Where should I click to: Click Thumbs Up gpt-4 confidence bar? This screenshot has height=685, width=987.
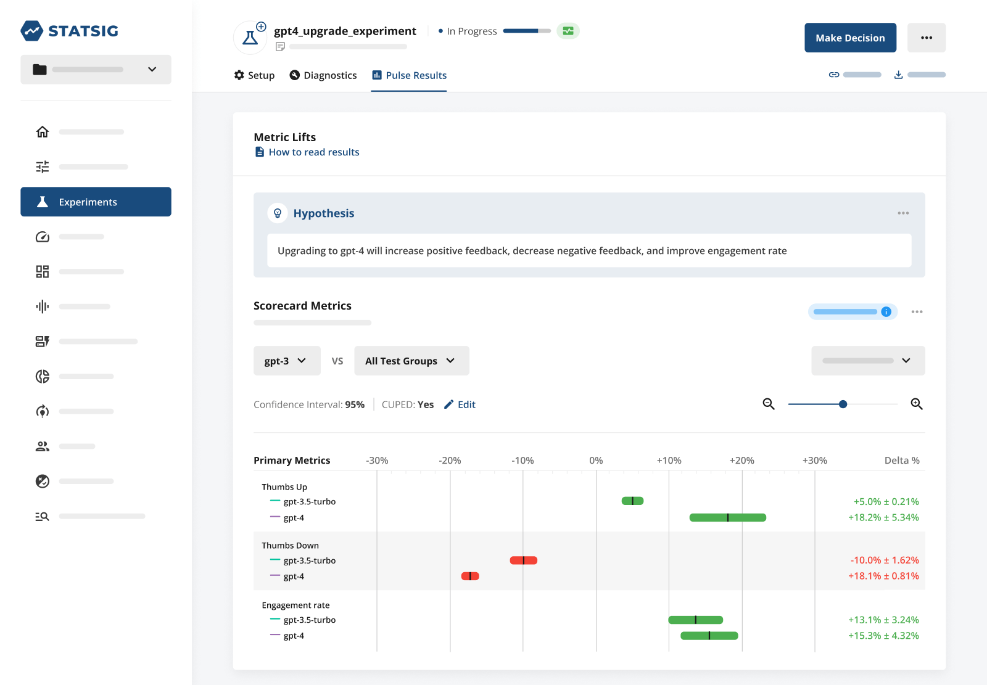[728, 518]
